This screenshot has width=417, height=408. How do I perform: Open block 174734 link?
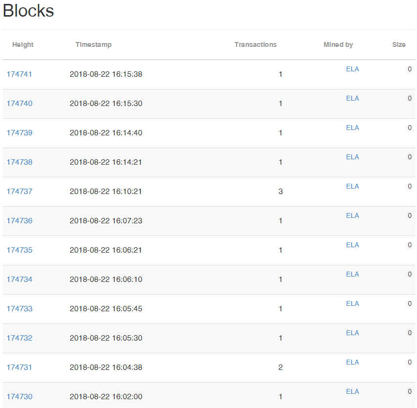tap(20, 279)
